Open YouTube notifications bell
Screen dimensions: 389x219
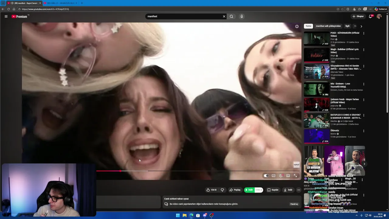[x=370, y=16]
